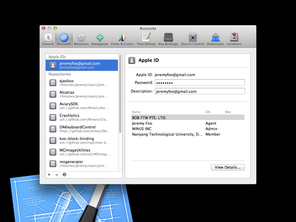Minimize the Accounts window
This screenshot has height=222, width=296.
click(x=49, y=28)
